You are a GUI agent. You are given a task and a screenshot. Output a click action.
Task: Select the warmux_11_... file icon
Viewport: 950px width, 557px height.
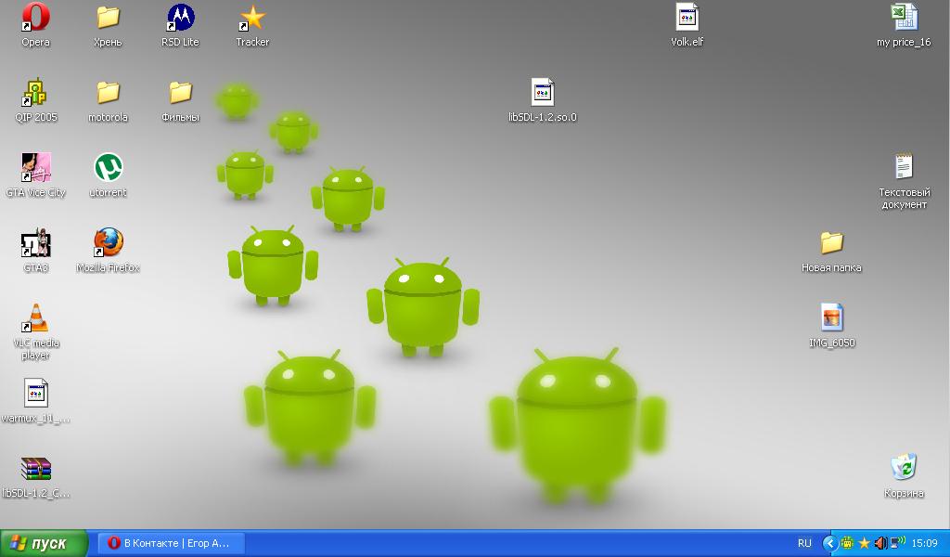point(36,393)
